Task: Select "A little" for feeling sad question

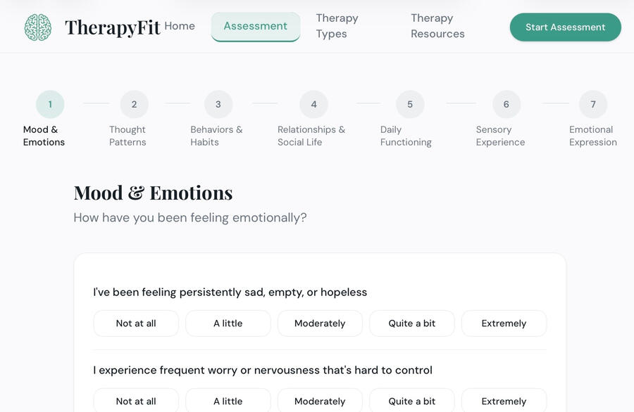Action: point(228,323)
